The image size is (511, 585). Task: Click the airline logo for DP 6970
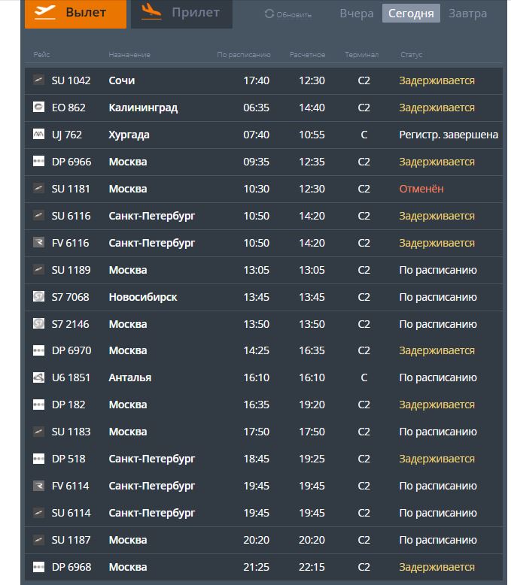38,350
